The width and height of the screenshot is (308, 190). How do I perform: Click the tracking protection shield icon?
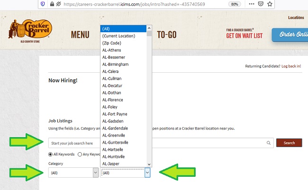click(x=43, y=4)
